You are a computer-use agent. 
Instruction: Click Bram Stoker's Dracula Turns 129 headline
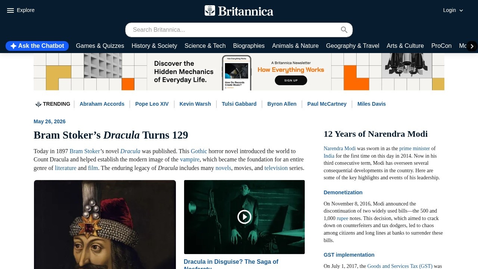(x=111, y=135)
